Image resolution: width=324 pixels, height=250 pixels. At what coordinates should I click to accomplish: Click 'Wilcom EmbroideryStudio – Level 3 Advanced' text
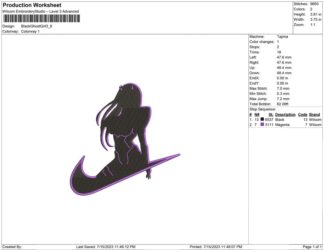click(x=41, y=11)
